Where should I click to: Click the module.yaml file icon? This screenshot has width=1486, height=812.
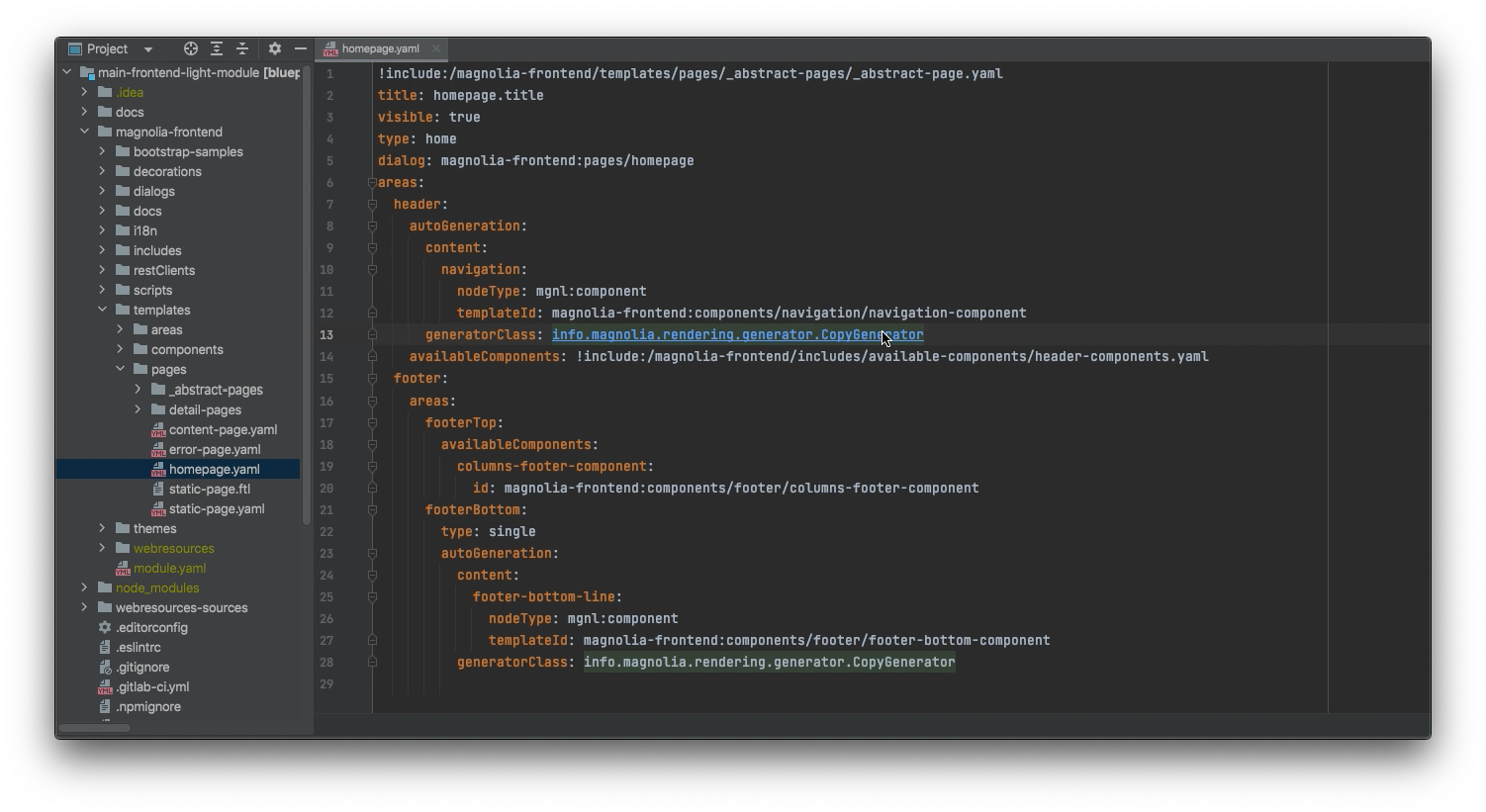tap(123, 568)
